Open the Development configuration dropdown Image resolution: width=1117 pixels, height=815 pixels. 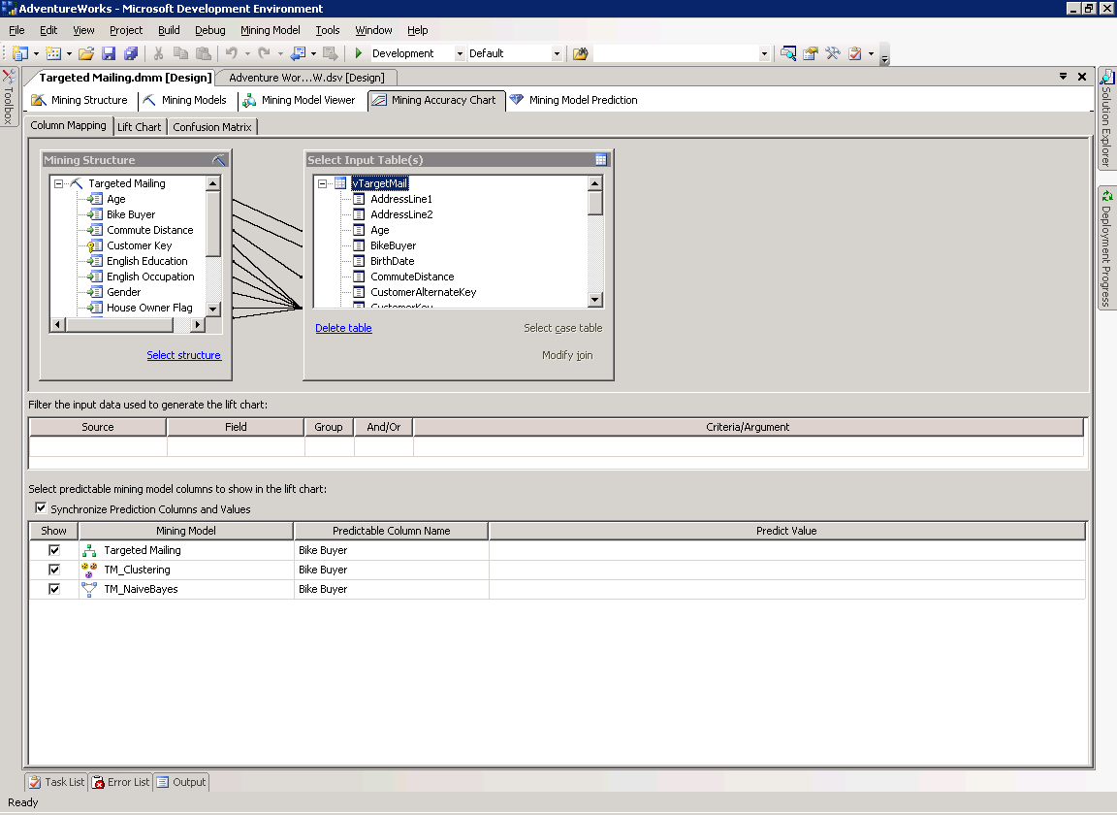(460, 53)
